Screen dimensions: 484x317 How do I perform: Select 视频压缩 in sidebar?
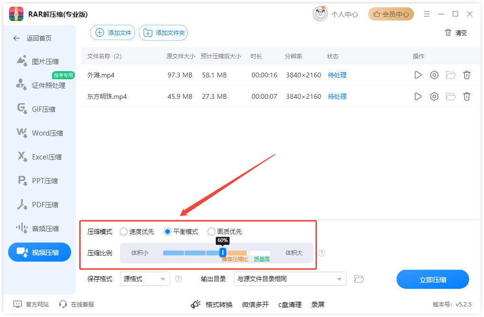(x=40, y=252)
